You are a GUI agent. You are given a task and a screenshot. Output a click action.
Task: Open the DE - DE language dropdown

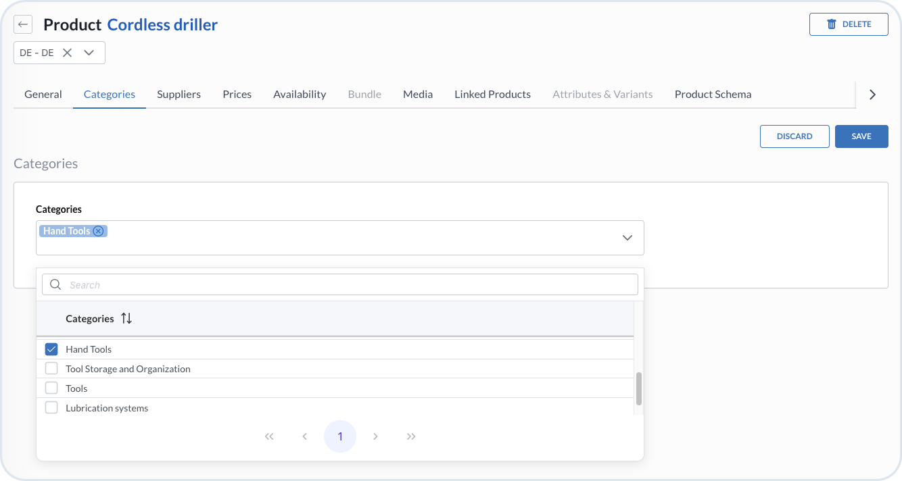coord(89,53)
